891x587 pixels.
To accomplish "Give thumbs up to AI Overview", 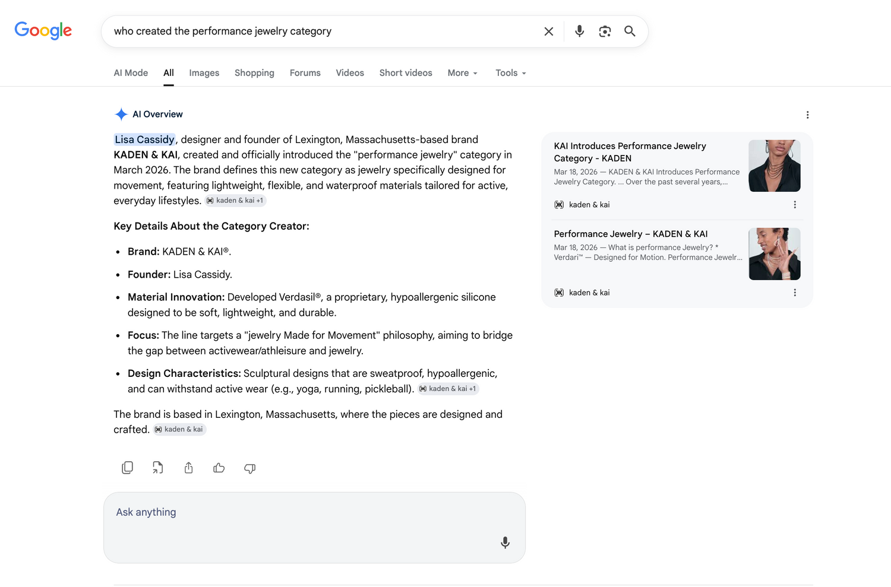I will click(x=219, y=468).
